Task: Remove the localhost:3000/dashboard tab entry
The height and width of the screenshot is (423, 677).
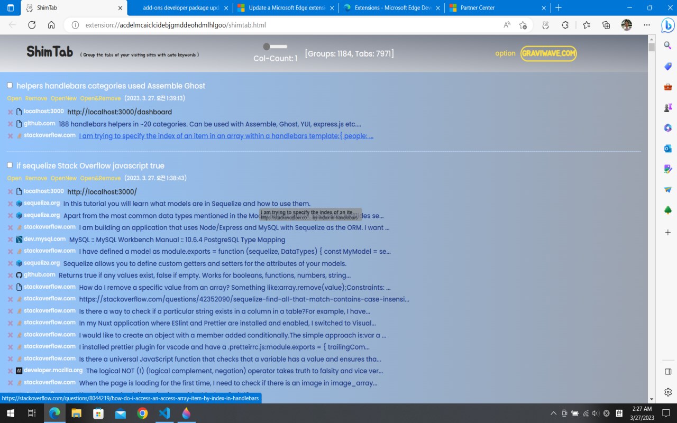Action: 10,112
